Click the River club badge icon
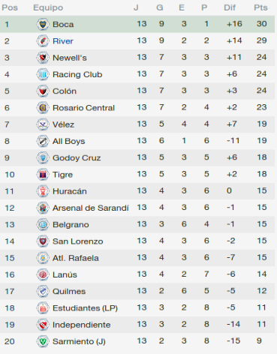 tap(43, 41)
